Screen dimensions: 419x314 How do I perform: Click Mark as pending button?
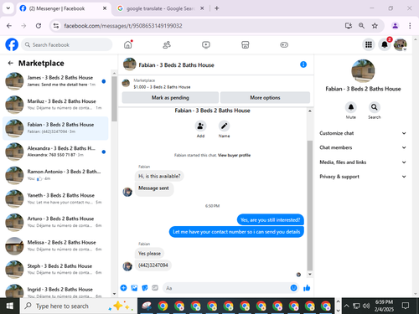tap(170, 98)
